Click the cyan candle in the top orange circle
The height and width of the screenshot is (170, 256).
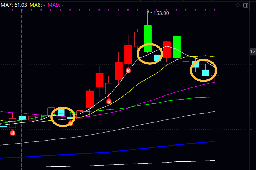157,58
